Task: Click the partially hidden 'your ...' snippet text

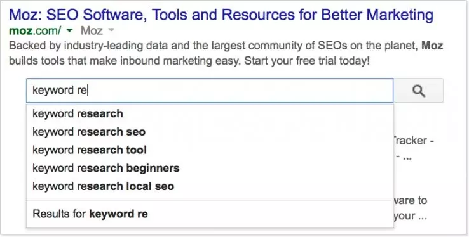Action: pyautogui.click(x=410, y=216)
